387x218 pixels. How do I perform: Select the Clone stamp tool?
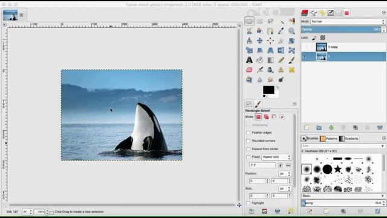281,70
